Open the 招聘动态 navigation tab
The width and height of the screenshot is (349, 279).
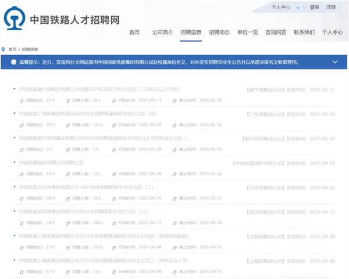219,32
